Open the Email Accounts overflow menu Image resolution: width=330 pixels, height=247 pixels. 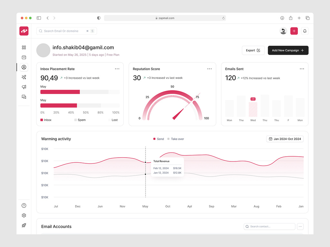click(x=300, y=226)
